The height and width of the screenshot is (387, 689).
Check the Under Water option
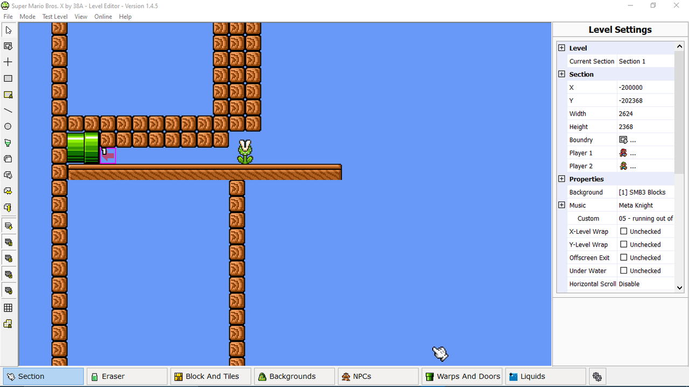click(x=624, y=270)
